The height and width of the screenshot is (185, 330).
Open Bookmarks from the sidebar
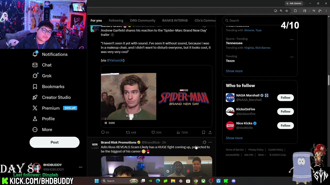pos(48,87)
